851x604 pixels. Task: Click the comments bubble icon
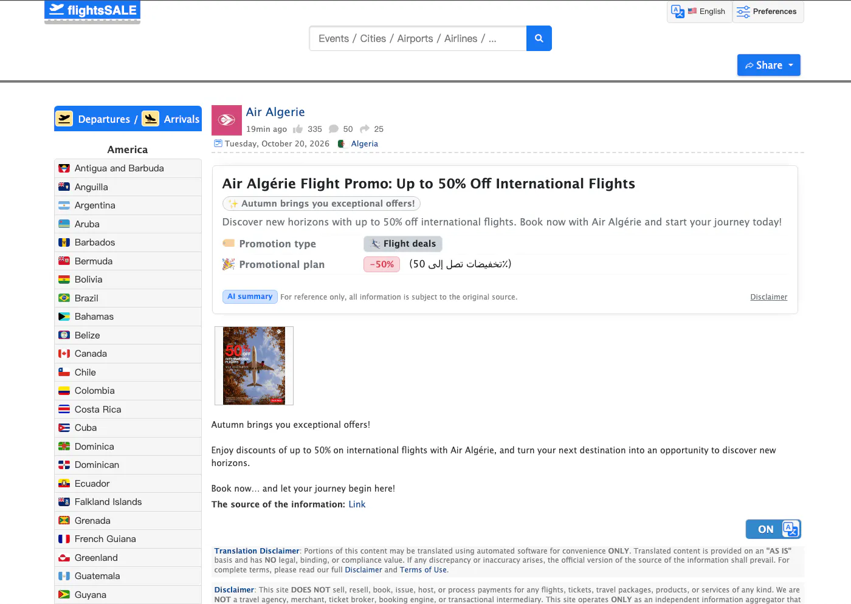[x=333, y=129]
